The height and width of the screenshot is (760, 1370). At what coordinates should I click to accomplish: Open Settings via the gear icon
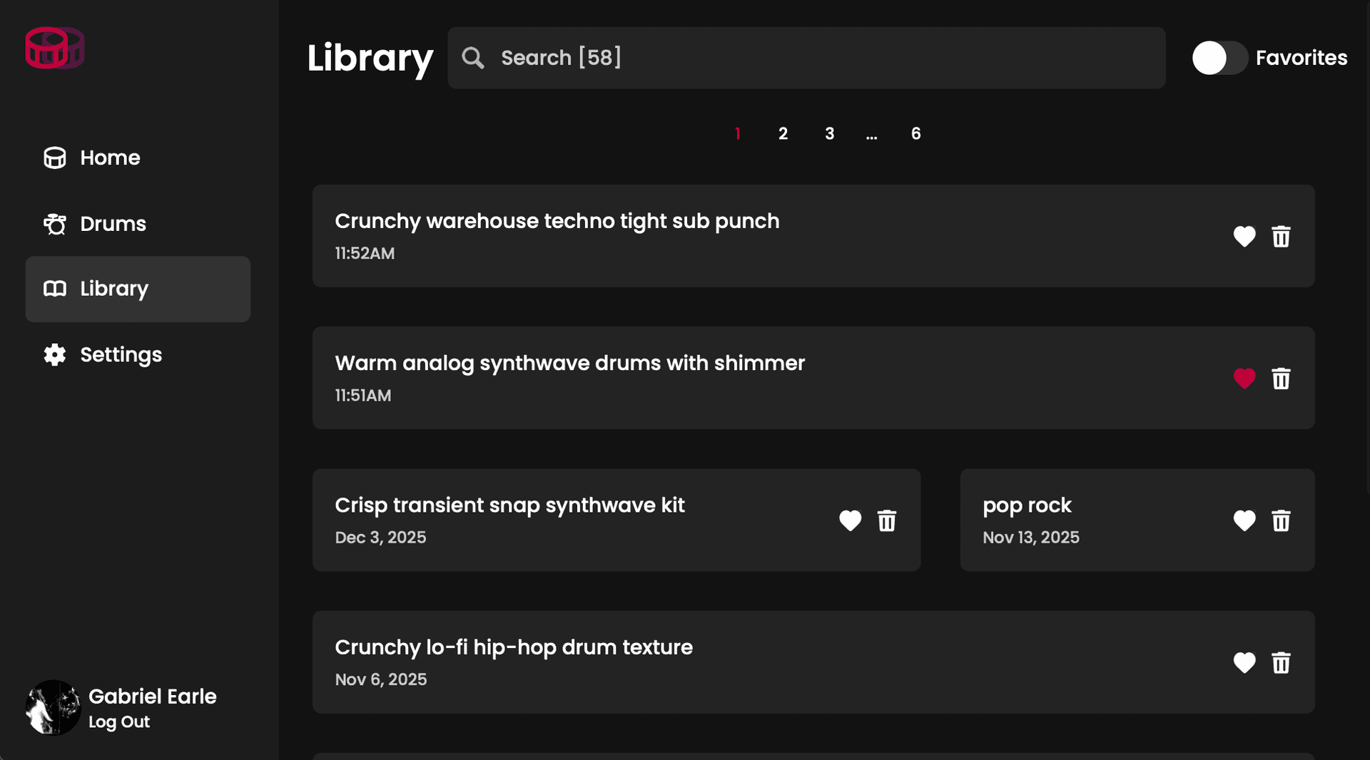tap(54, 354)
